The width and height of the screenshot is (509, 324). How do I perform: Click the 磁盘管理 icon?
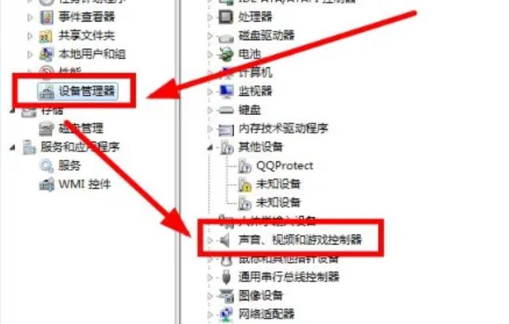46,129
